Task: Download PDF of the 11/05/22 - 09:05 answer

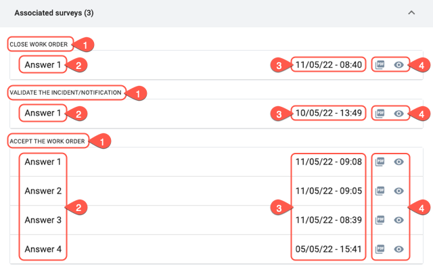Action: (x=380, y=191)
